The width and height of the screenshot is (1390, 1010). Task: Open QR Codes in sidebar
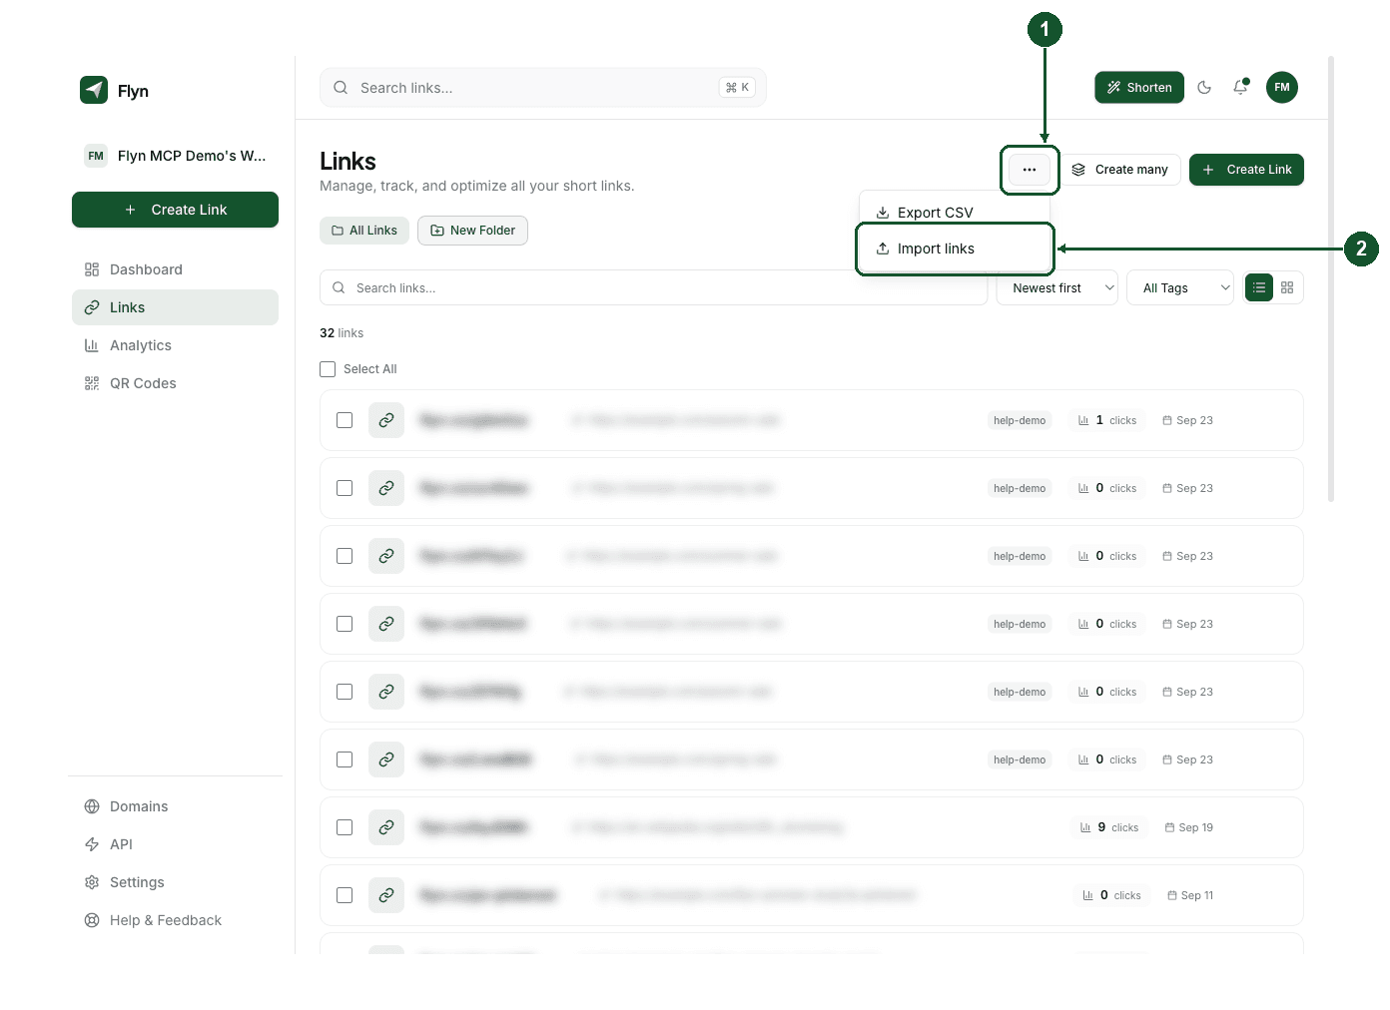coord(175,383)
